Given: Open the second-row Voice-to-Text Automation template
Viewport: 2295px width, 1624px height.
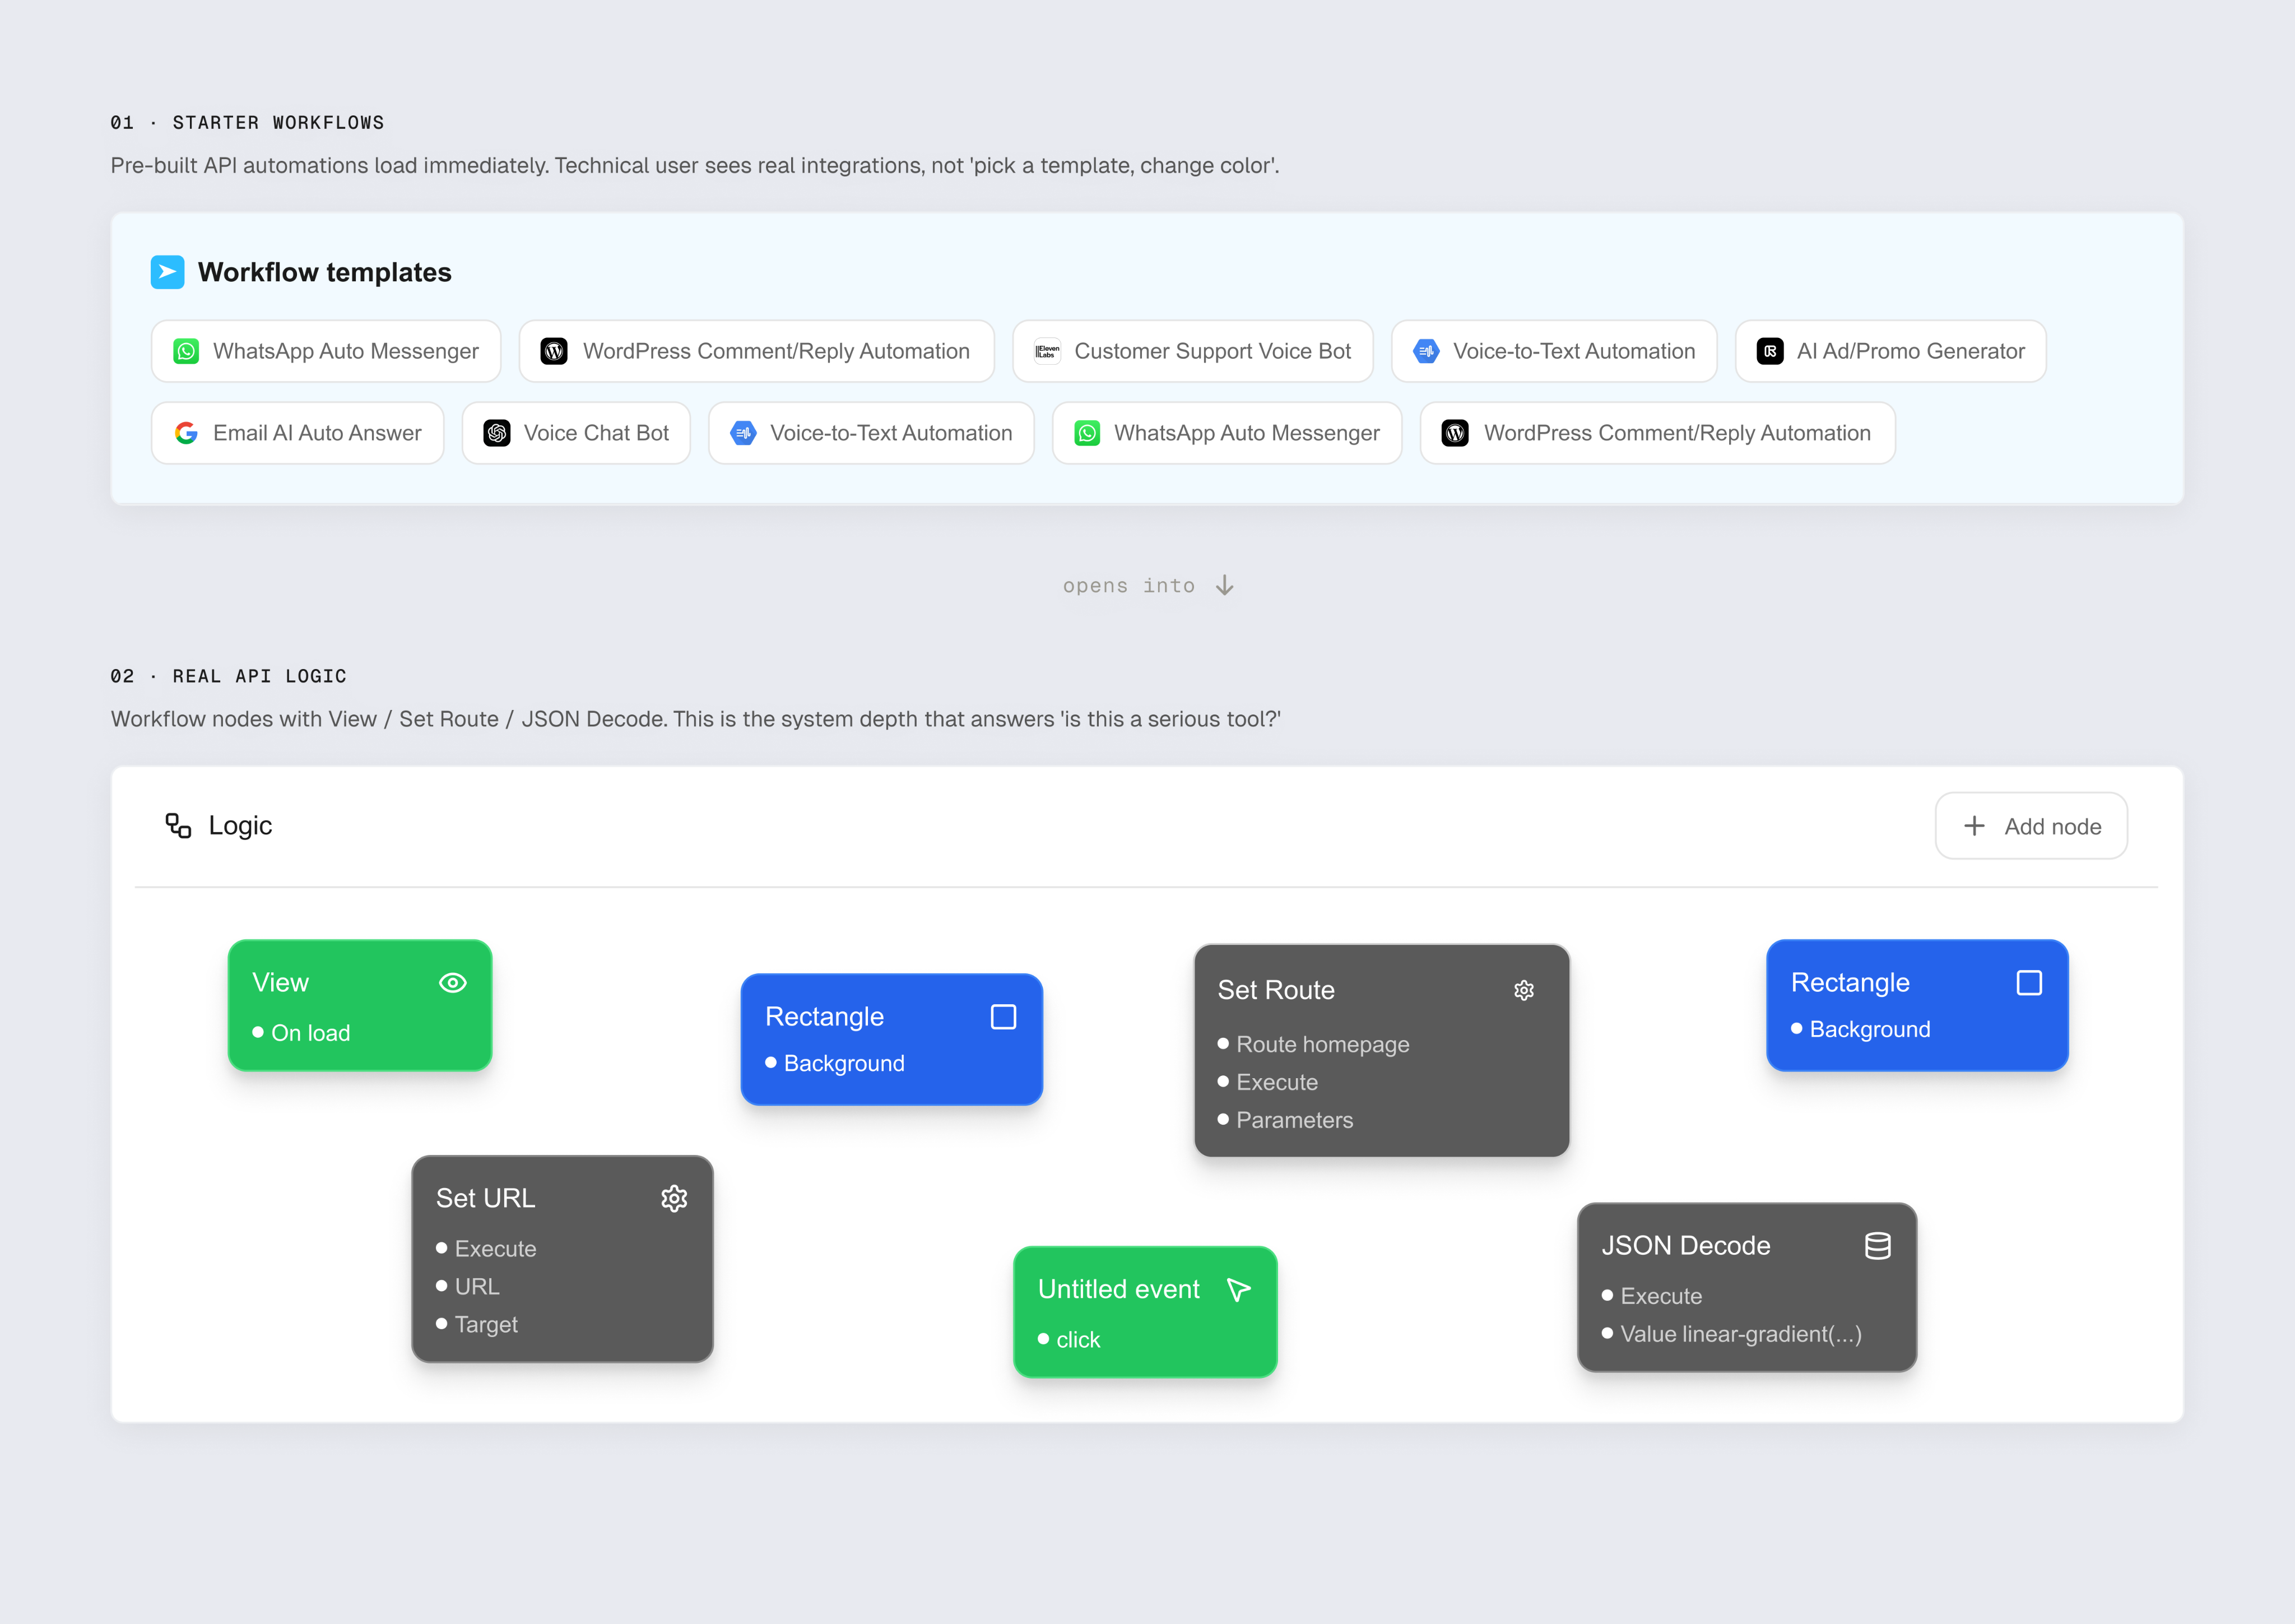Looking at the screenshot, I should [x=871, y=433].
